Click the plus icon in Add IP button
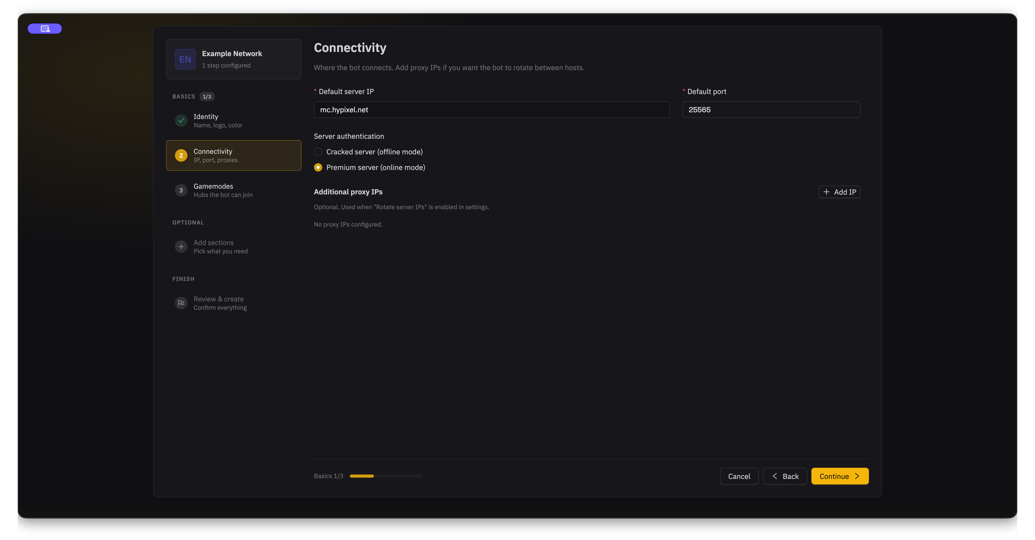The width and height of the screenshot is (1035, 540). click(x=826, y=192)
